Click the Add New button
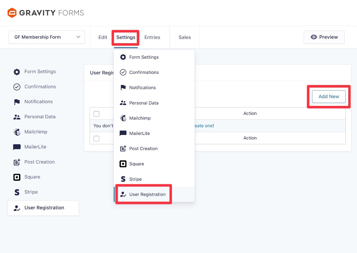Screen dimensions: 357x253 (x=328, y=97)
